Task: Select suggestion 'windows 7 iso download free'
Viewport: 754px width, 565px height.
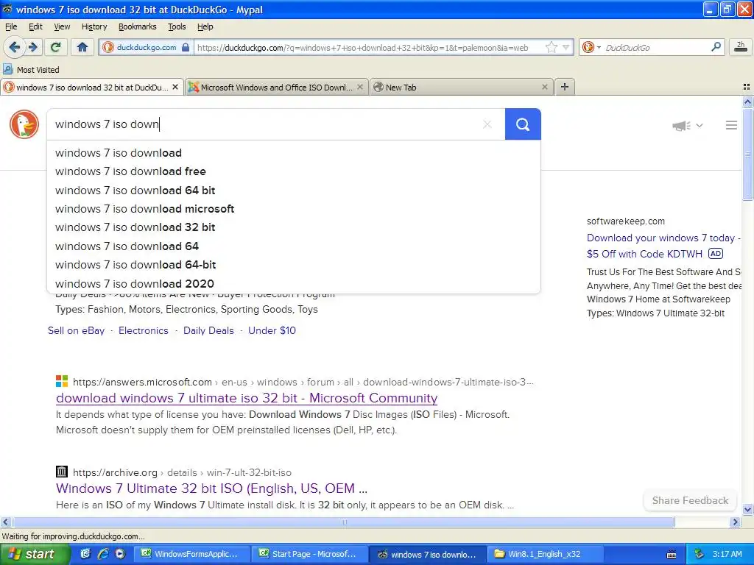Action: tap(294, 171)
